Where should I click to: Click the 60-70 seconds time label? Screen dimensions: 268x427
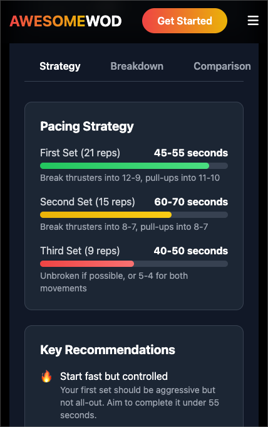191,202
